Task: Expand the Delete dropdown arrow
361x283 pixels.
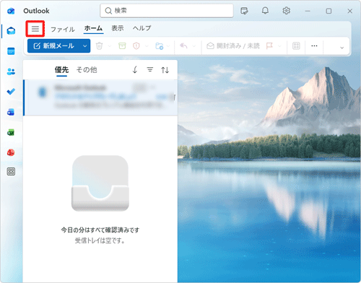Action: coord(110,46)
